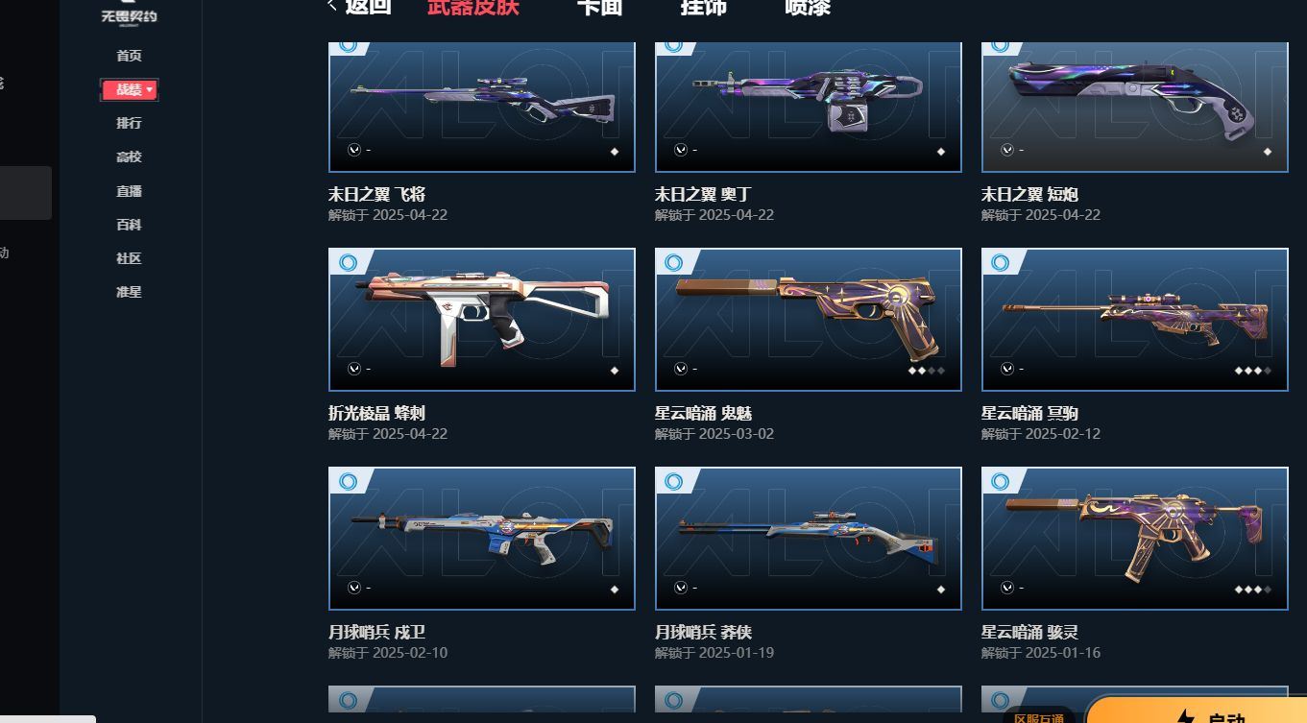1307x723 pixels.
Task: Click the VP price icon on 月球哨兵 戍卫 card
Action: click(354, 588)
